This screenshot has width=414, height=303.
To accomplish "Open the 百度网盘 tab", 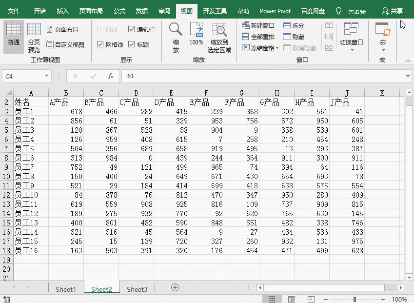I will 313,11.
